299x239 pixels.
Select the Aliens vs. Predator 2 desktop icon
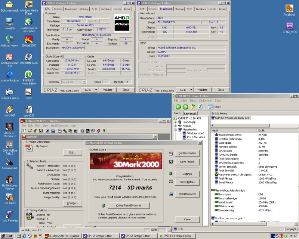point(10,130)
